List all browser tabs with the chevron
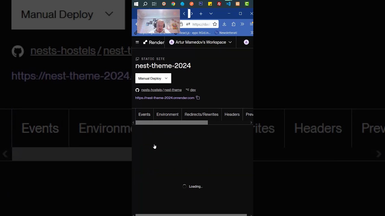385x216 pixels. (x=211, y=13)
